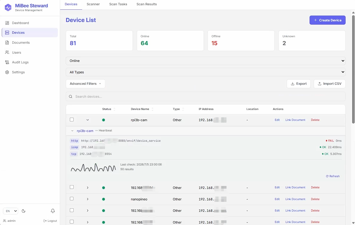Image resolution: width=355 pixels, height=225 pixels.
Task: Open the Online status filter dropdown
Action: click(x=205, y=61)
